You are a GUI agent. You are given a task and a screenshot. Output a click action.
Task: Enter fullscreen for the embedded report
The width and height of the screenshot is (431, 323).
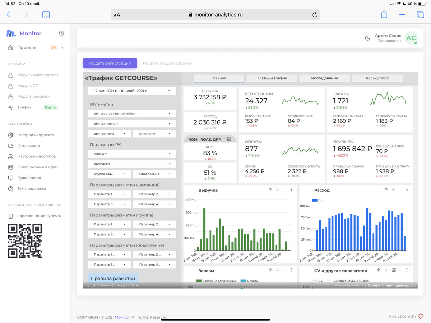[414, 285]
